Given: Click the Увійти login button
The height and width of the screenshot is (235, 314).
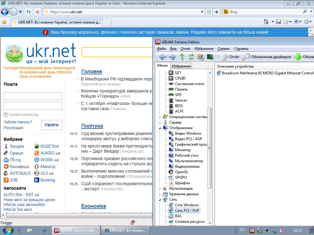Looking at the screenshot, I should [x=52, y=125].
